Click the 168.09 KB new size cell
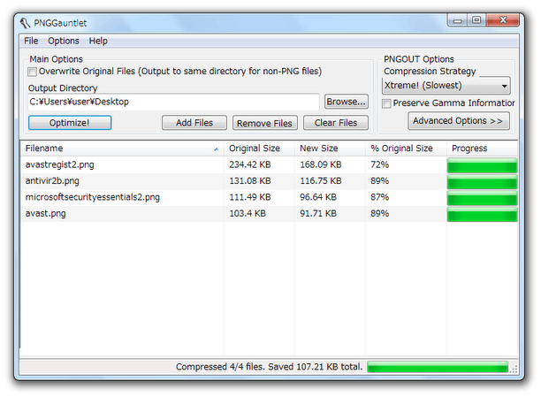This screenshot has width=541, height=396. click(x=321, y=165)
